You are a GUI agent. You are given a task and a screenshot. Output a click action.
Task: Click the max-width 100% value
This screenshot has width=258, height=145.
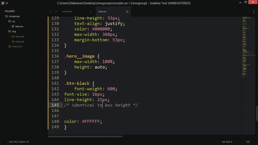point(108,62)
